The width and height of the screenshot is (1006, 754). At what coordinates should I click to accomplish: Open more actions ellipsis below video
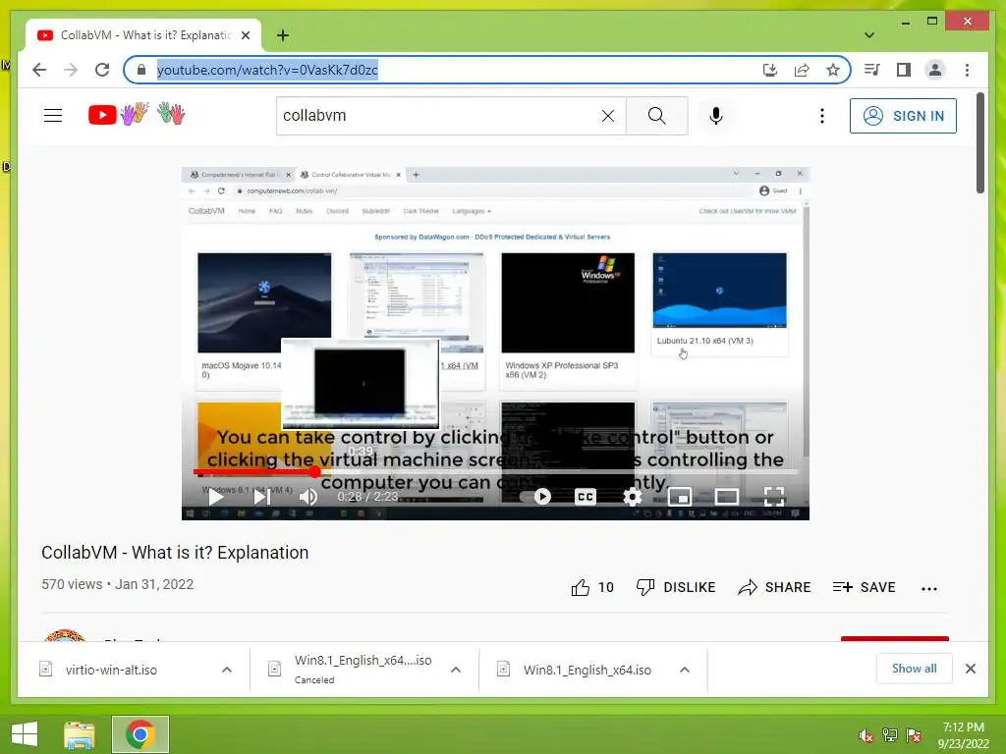tap(929, 589)
